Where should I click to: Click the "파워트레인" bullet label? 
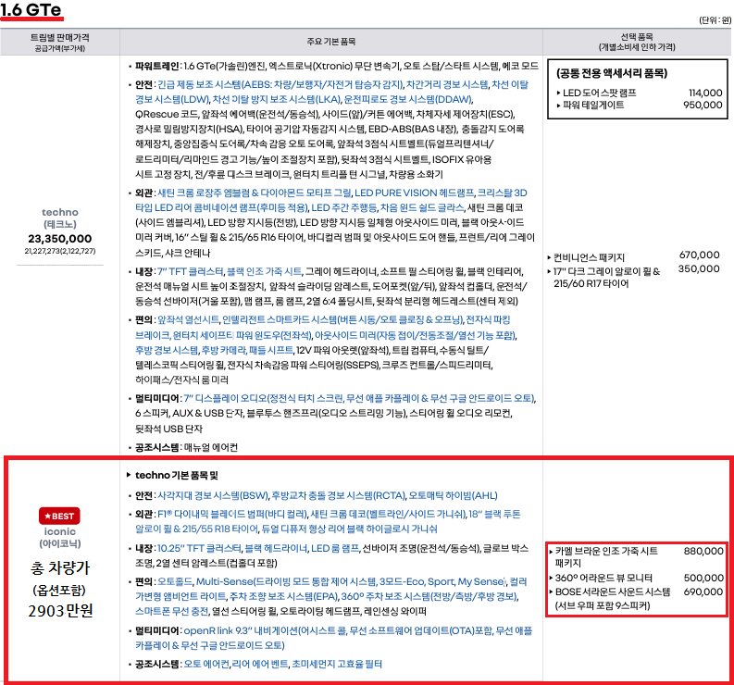click(156, 66)
